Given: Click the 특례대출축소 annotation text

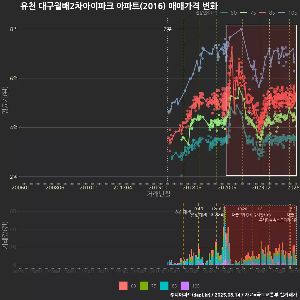Looking at the screenshot, I should (269, 220).
